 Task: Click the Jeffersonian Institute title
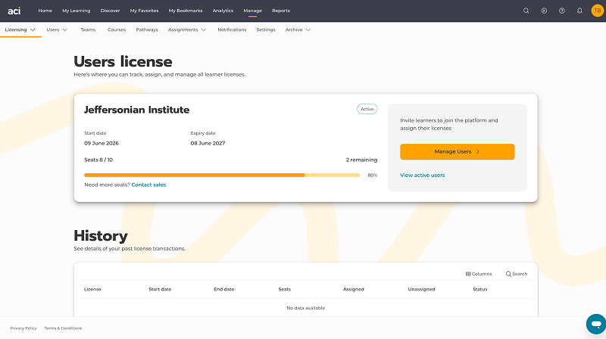(x=137, y=110)
